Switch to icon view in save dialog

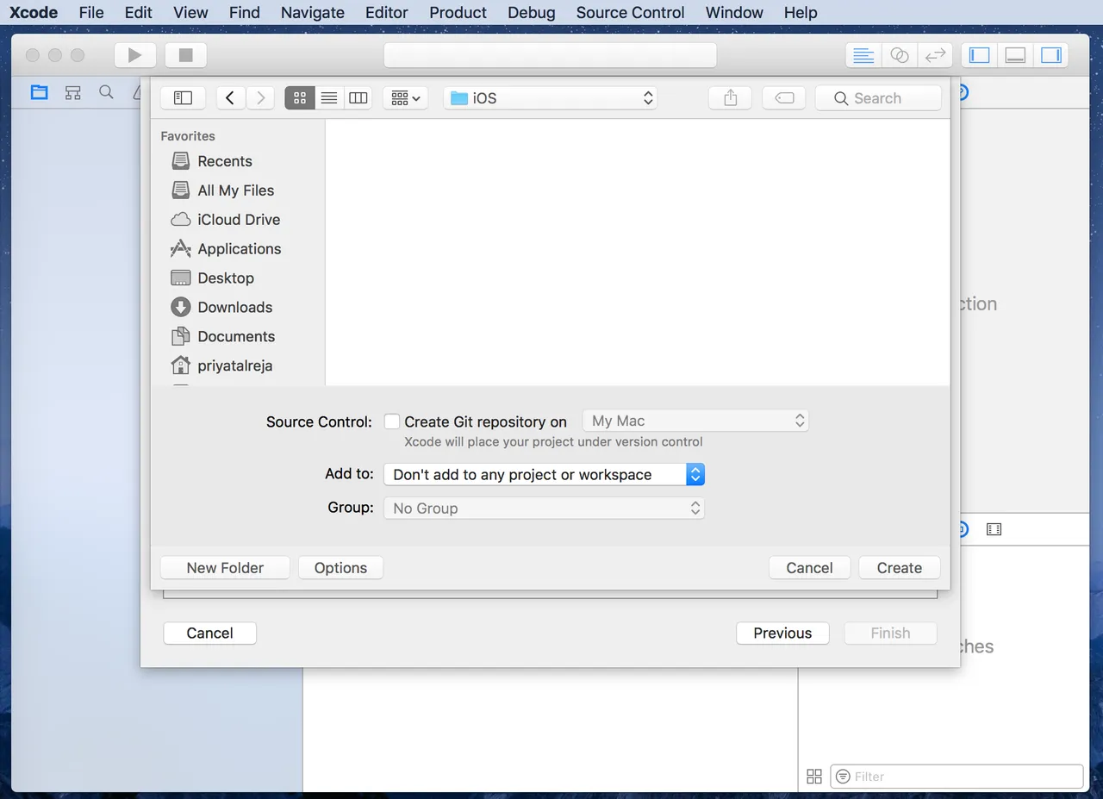[300, 98]
